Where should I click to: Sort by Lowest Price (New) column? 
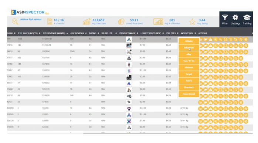(x=152, y=33)
